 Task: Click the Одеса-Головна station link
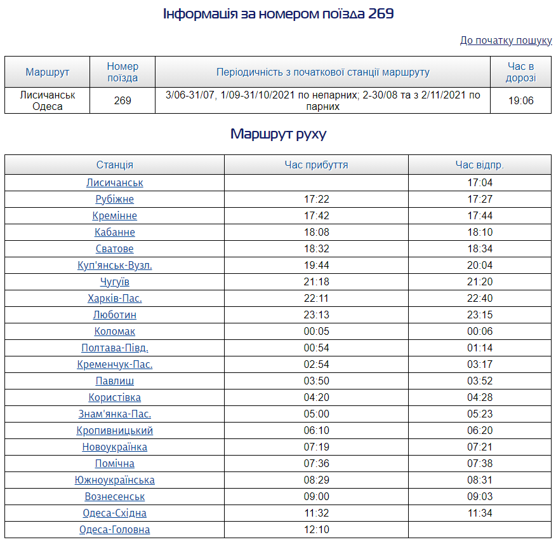[115, 530]
